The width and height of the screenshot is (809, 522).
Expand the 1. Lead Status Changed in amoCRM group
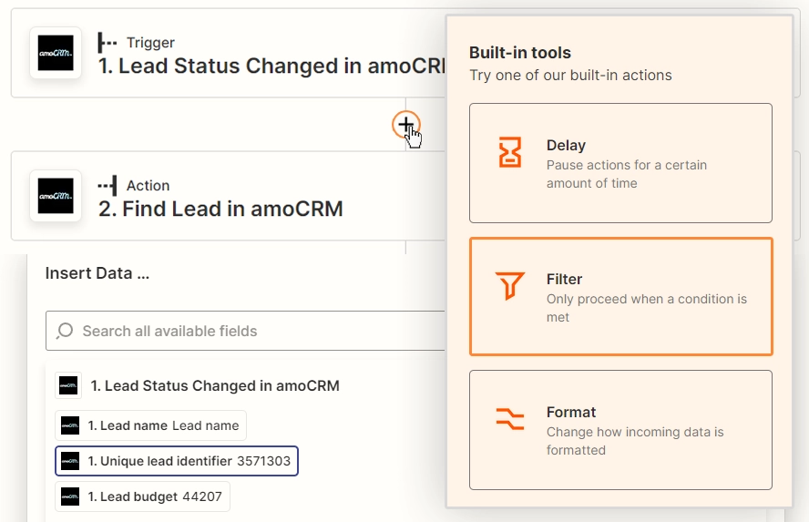[215, 386]
